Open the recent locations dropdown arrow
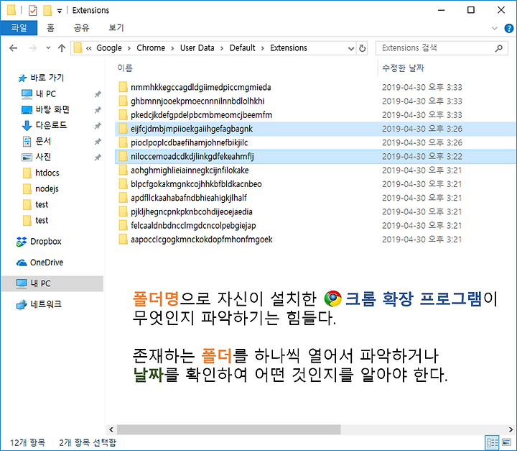517x451 pixels. [x=48, y=48]
